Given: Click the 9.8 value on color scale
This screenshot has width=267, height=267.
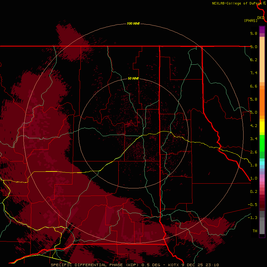Looking at the screenshot, I should 254,33.
